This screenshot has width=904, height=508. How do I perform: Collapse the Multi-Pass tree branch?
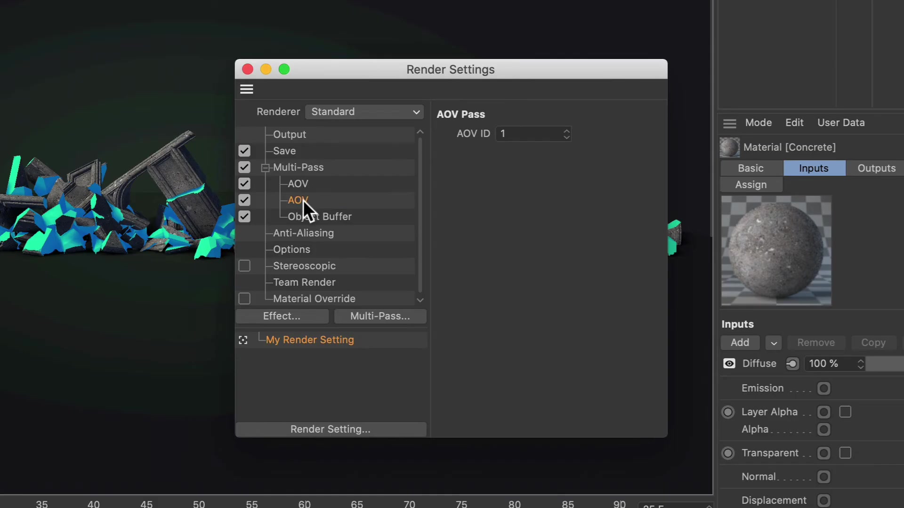tap(266, 167)
